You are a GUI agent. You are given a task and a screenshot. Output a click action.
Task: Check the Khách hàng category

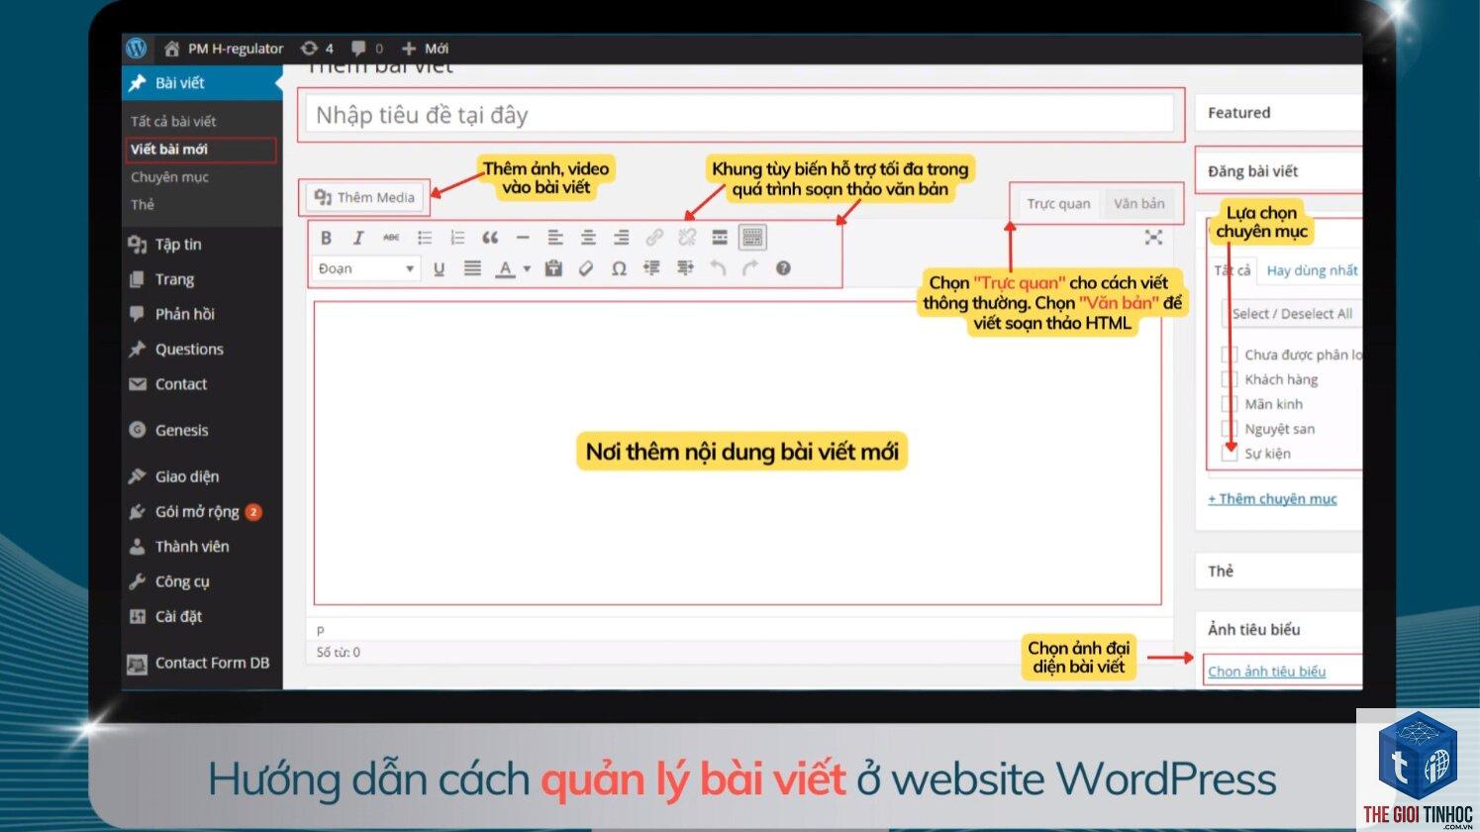[1230, 379]
